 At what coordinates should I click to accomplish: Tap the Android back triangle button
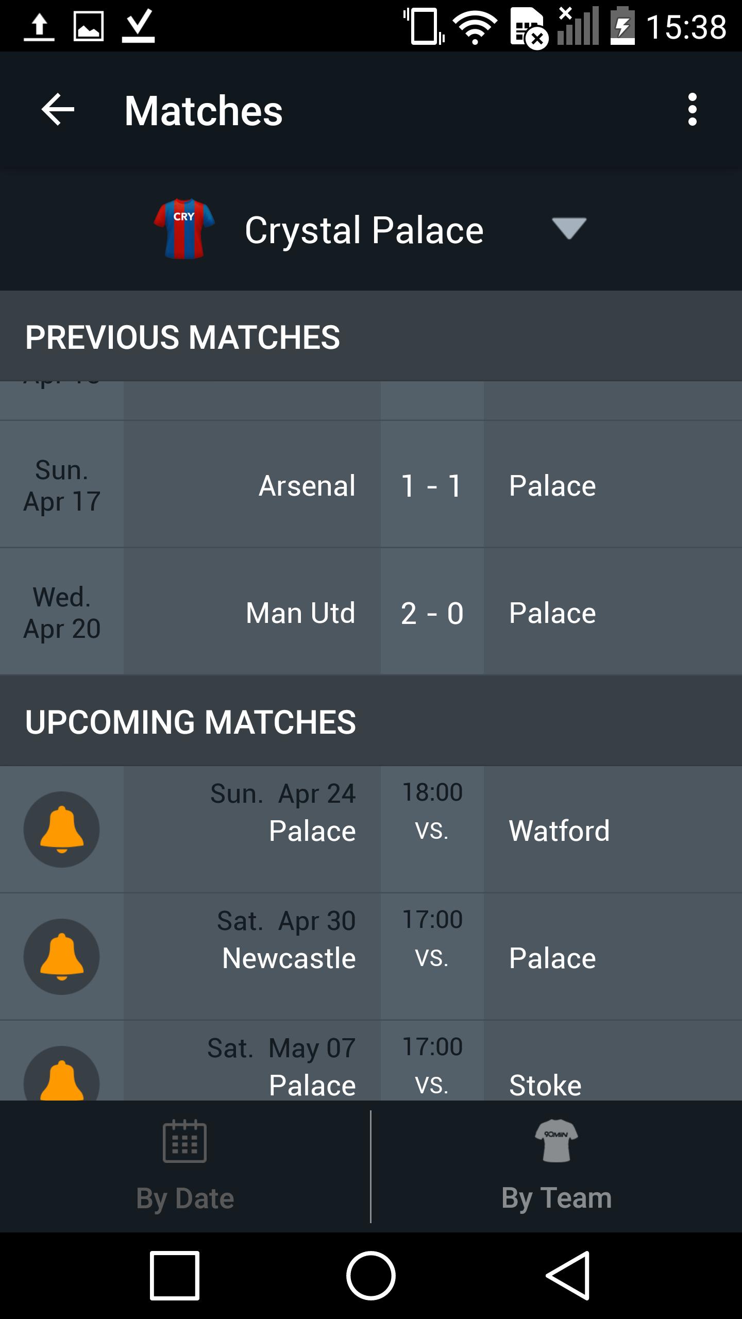tap(568, 1276)
